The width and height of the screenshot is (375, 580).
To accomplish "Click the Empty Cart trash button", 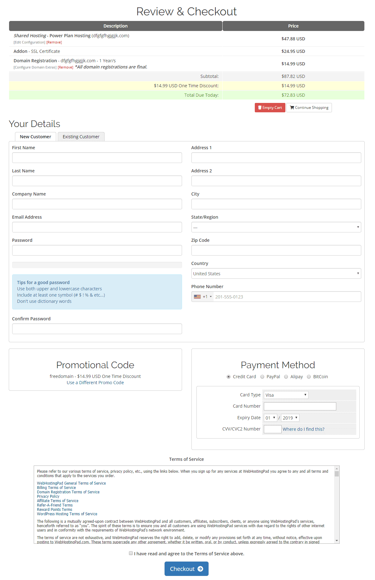I will pos(270,108).
